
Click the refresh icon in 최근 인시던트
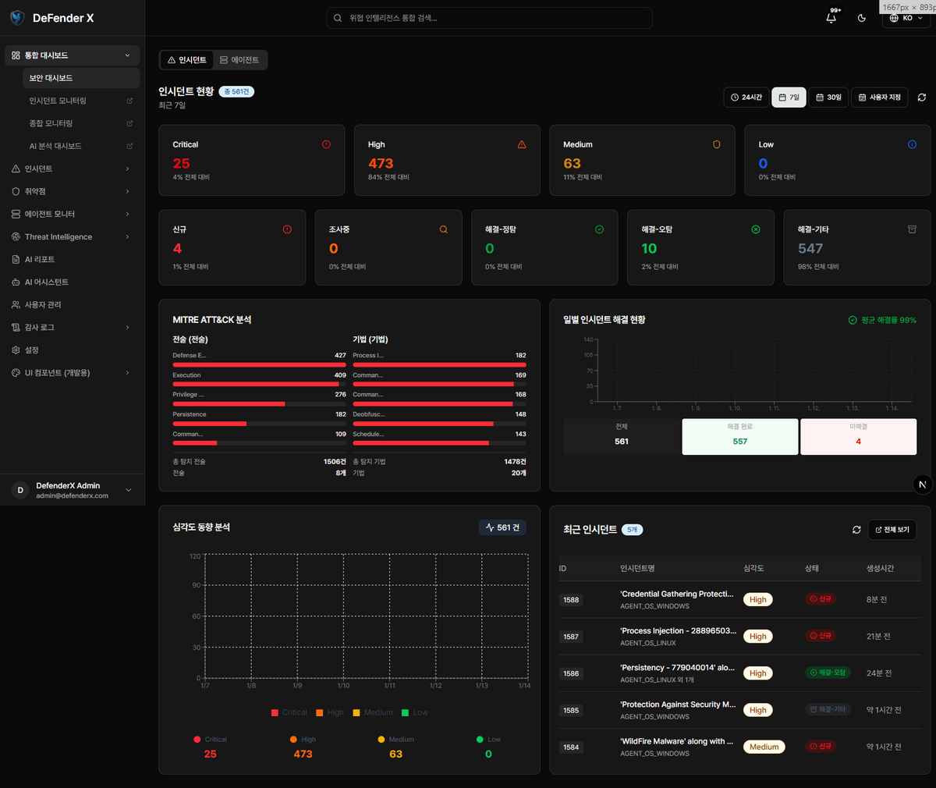pyautogui.click(x=856, y=530)
